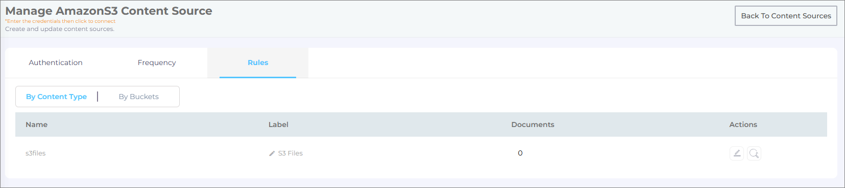The image size is (845, 188).
Task: Click the small pencil beside S3 Files label
Action: 272,153
